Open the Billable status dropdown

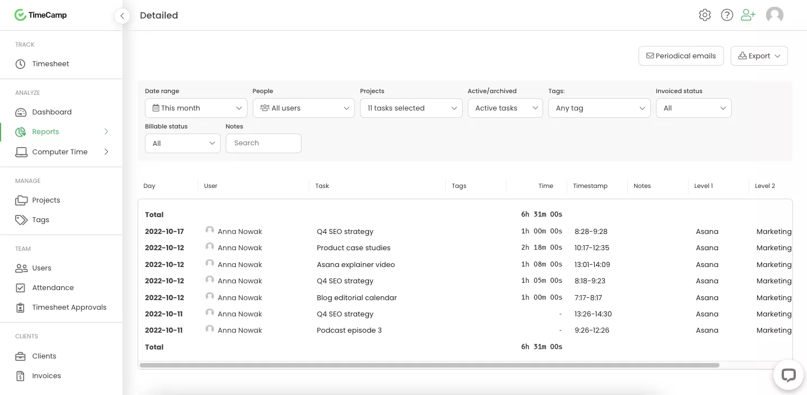(x=183, y=144)
